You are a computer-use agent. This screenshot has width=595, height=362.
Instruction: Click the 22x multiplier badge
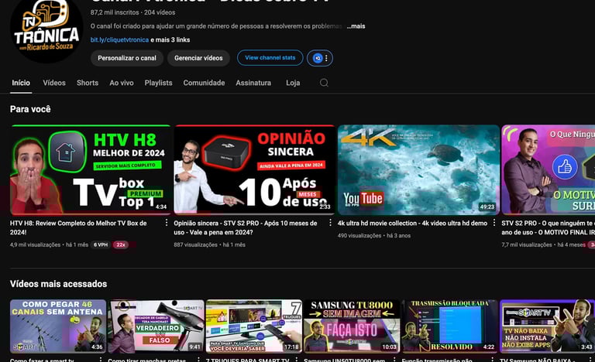121,245
